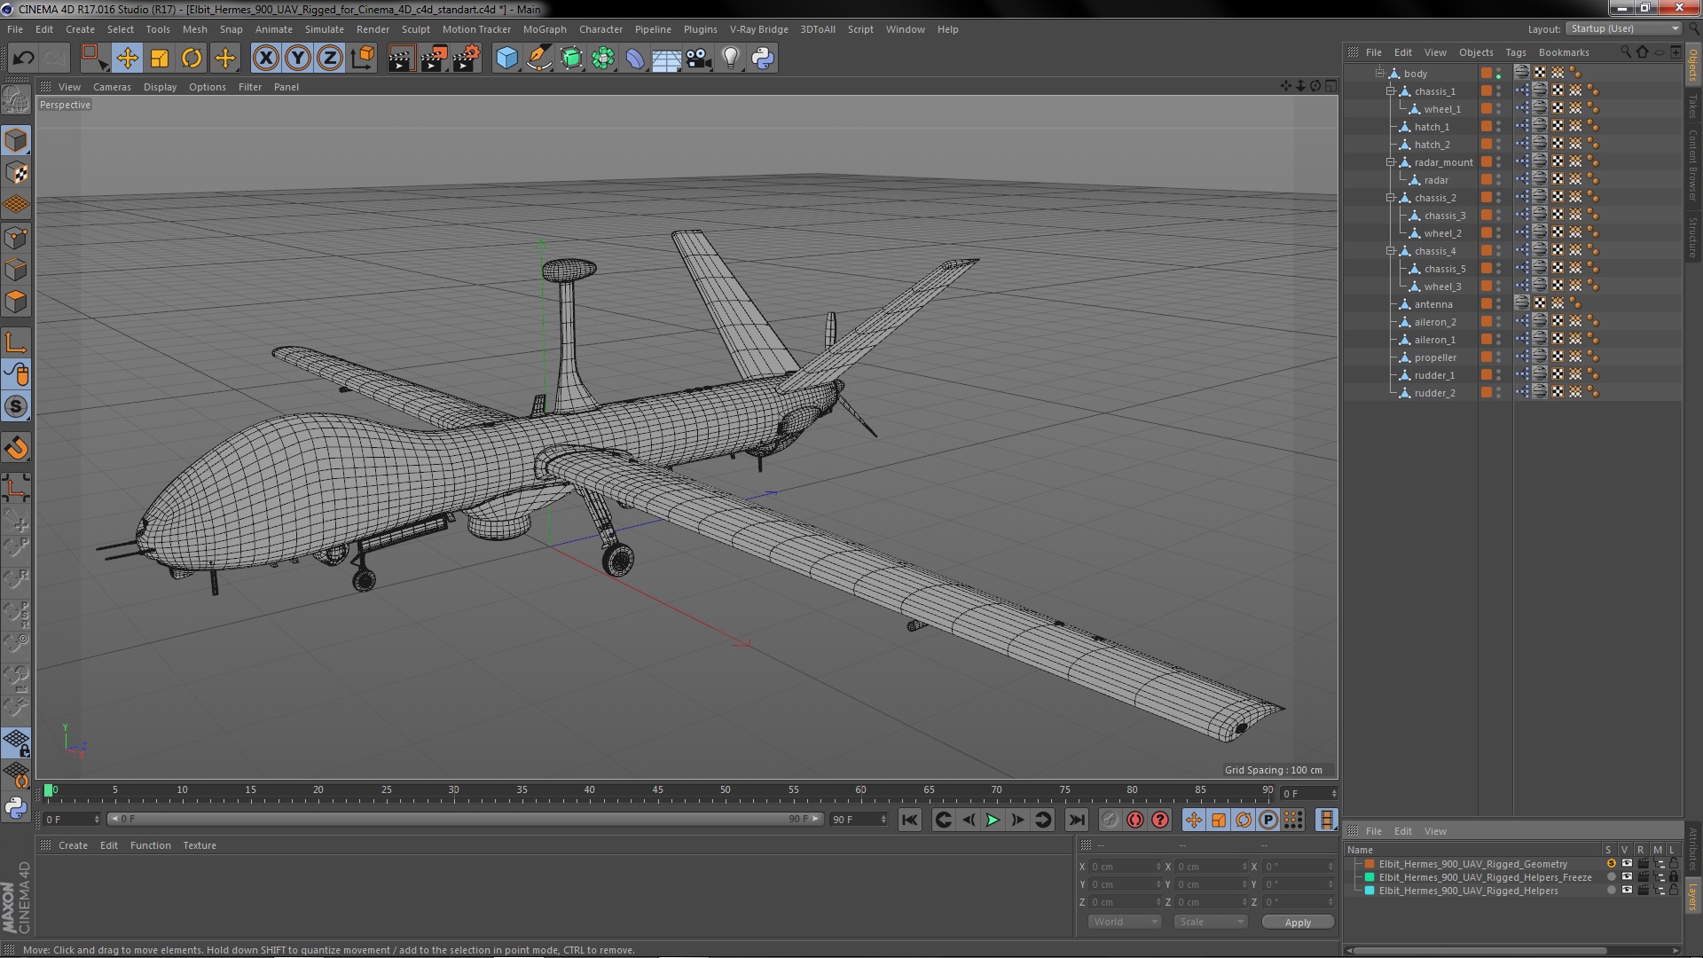Click the Apply button
The height and width of the screenshot is (958, 1703).
(x=1298, y=923)
